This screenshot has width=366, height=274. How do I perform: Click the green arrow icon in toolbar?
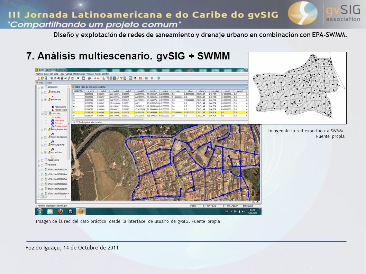pos(78,78)
